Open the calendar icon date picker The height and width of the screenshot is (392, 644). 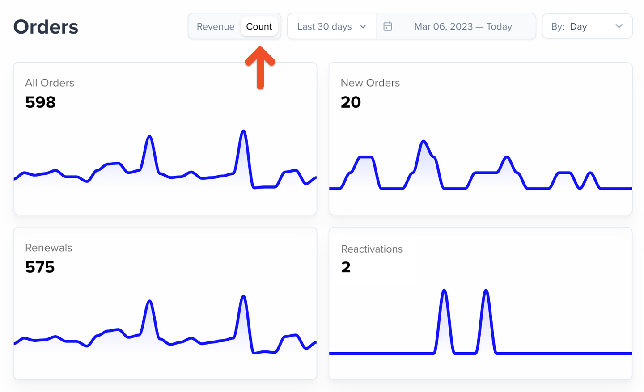[x=388, y=26]
